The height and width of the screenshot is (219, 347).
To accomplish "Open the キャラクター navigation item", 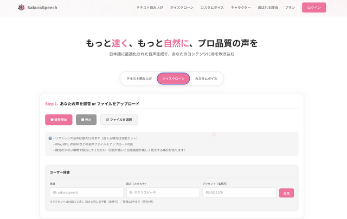I will click(x=241, y=8).
